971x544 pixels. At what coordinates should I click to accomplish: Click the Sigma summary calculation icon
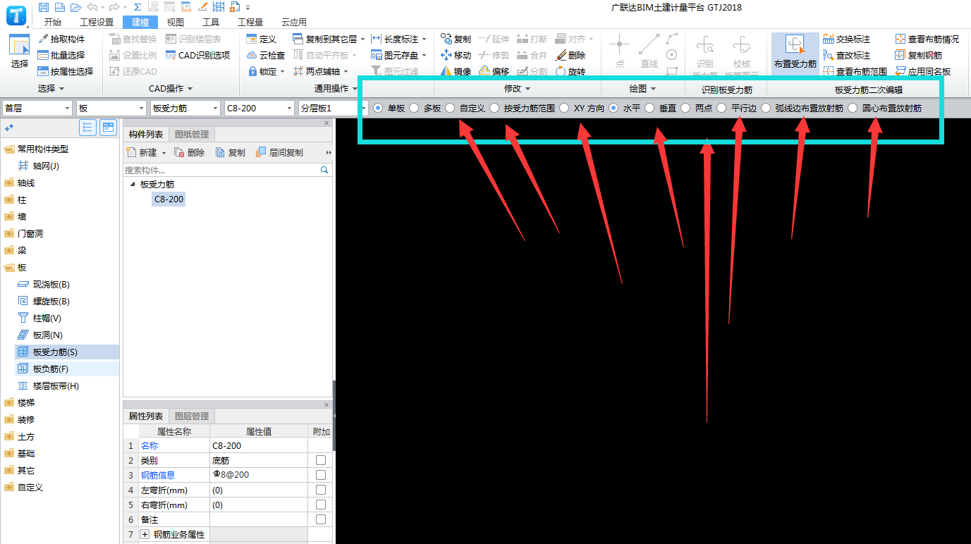tap(138, 7)
